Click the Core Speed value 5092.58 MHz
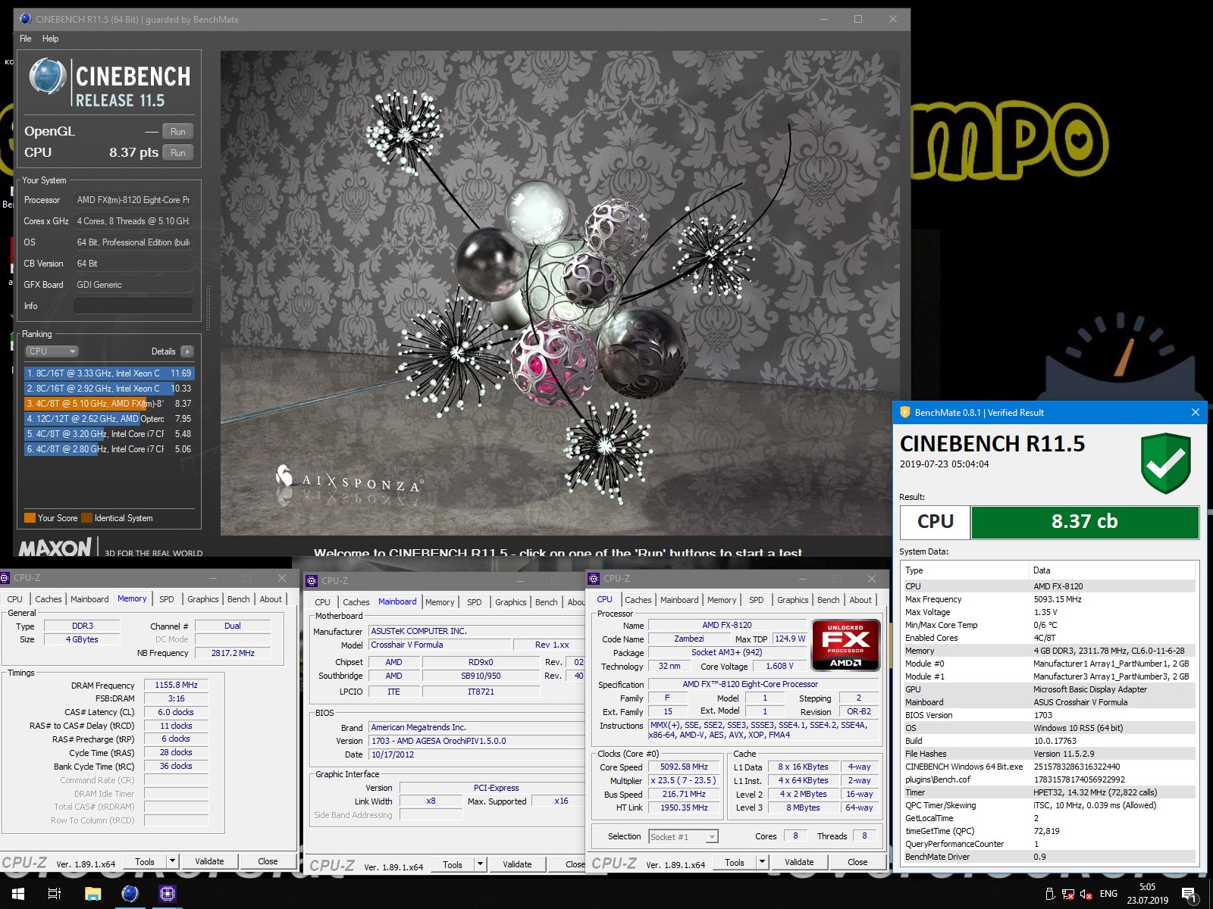The width and height of the screenshot is (1213, 909). [684, 767]
